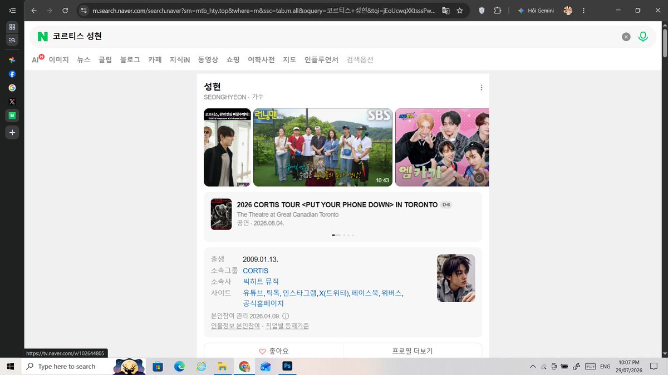Switch to the Facebook pinned tab
668x375 pixels.
pos(12,73)
